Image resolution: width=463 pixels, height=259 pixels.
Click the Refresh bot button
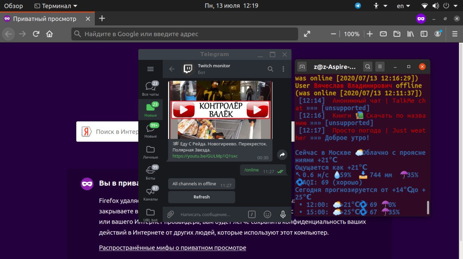point(201,197)
